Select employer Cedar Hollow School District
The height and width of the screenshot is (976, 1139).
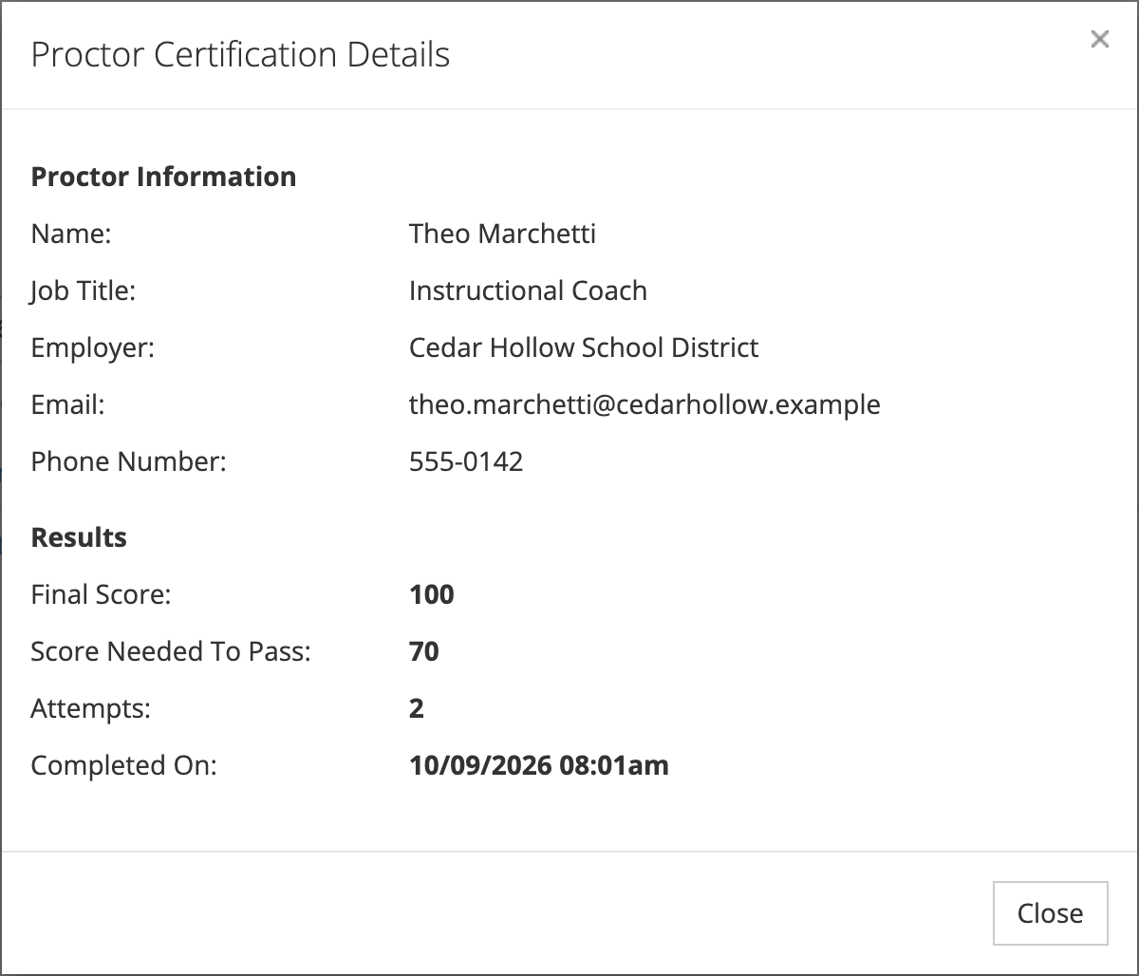(584, 347)
